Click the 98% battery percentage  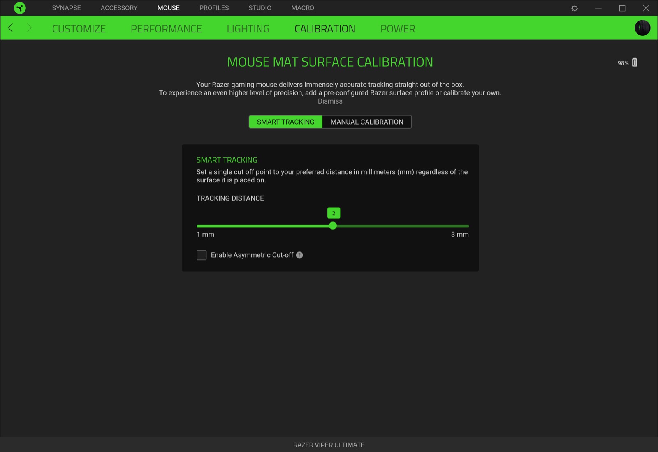(x=623, y=63)
